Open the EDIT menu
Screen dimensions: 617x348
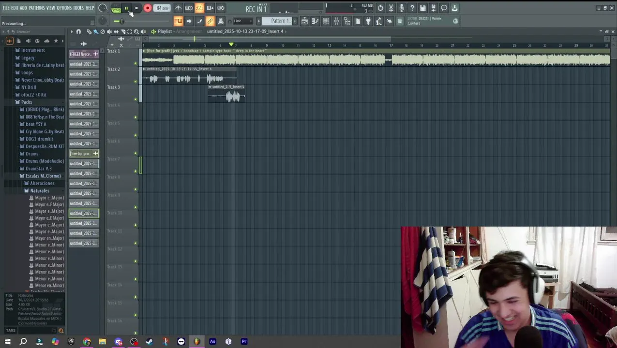pos(15,8)
